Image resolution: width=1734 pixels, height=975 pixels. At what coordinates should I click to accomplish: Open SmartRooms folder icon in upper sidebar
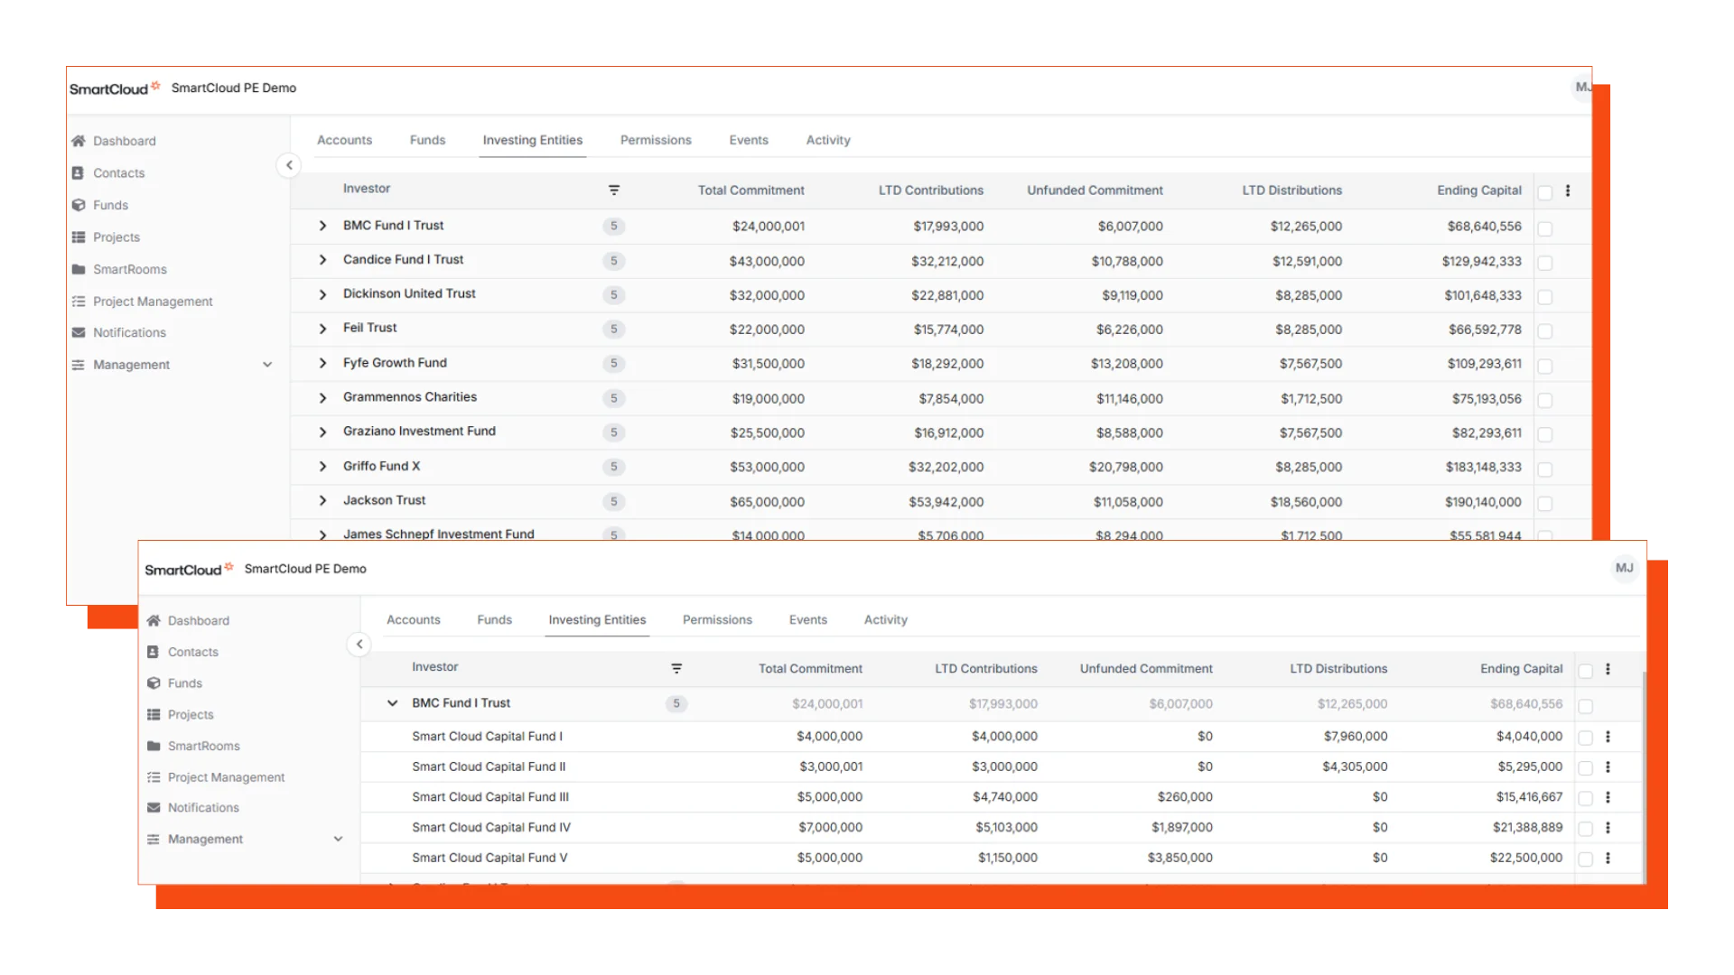pos(79,269)
